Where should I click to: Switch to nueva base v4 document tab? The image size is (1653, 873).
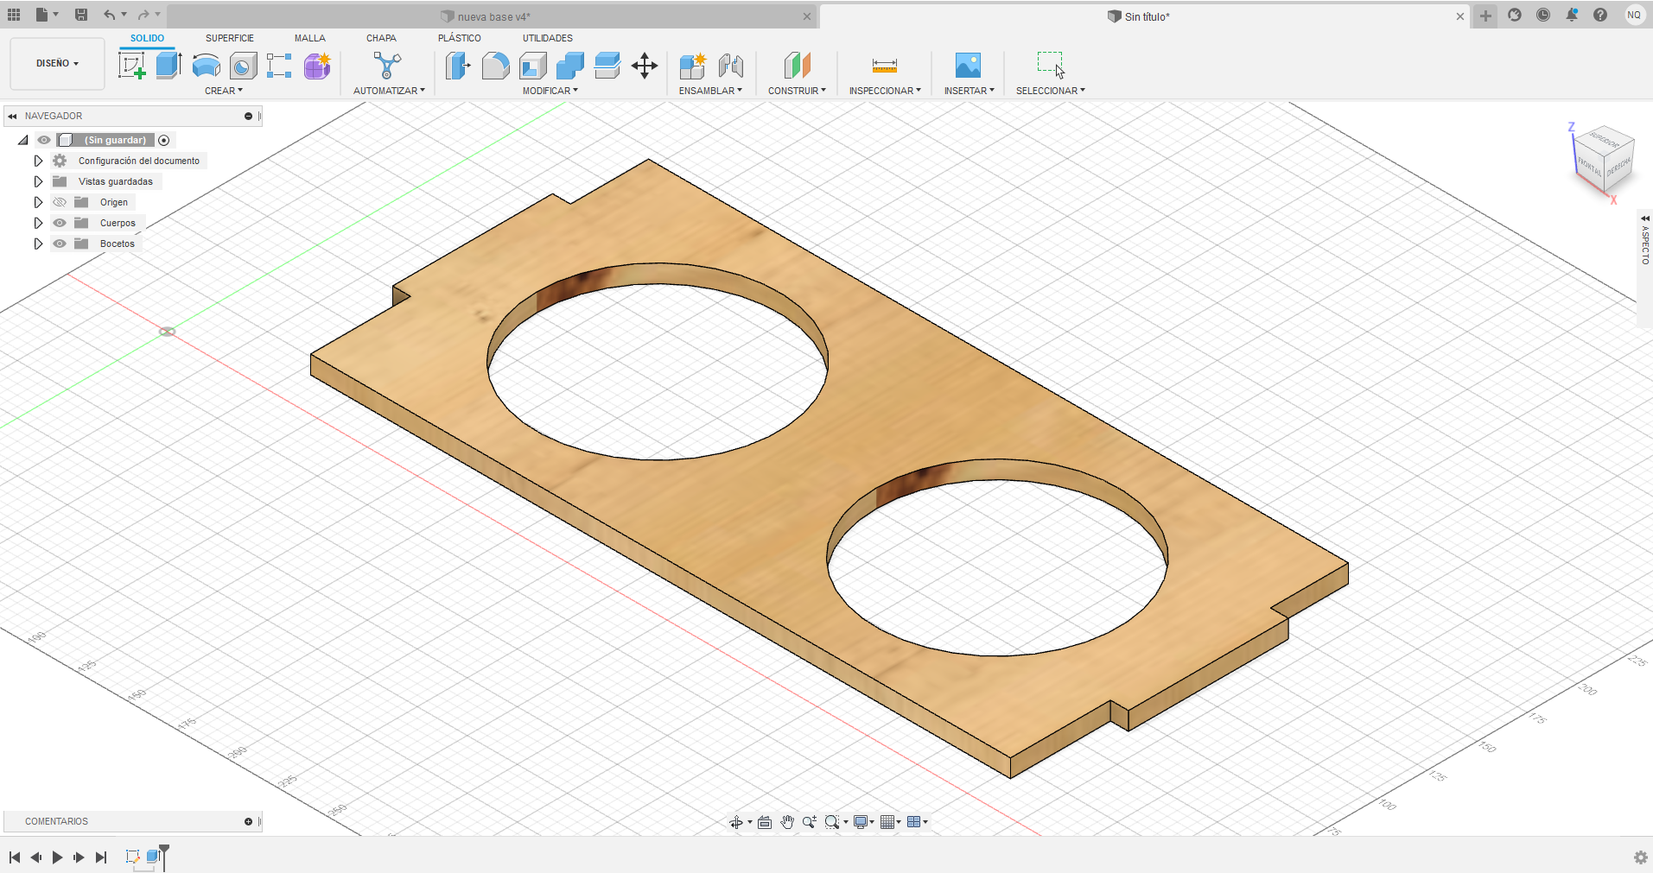click(493, 16)
